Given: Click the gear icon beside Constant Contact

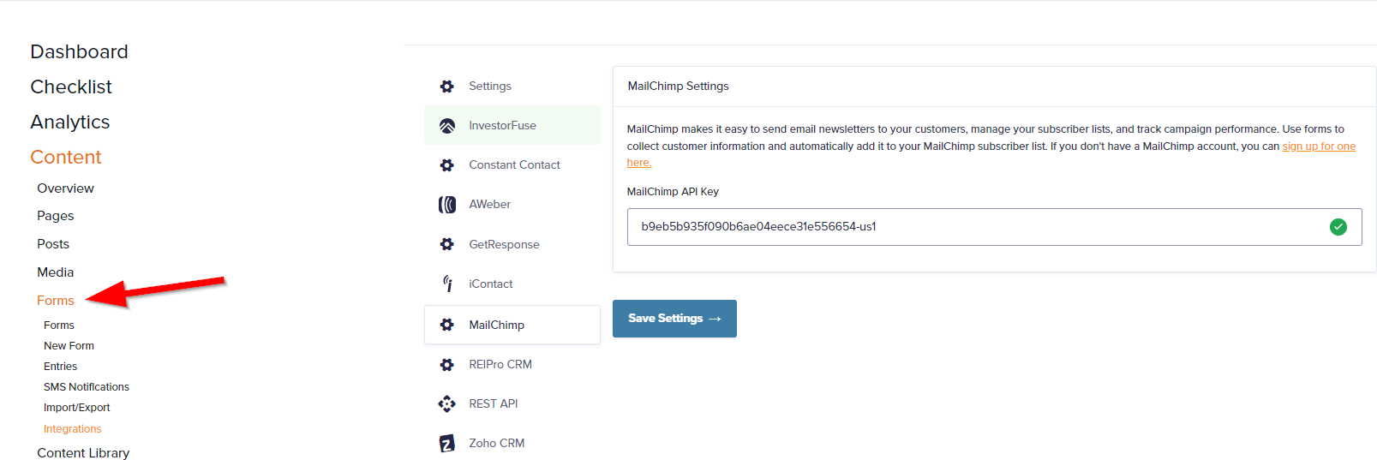Looking at the screenshot, I should click(x=447, y=165).
